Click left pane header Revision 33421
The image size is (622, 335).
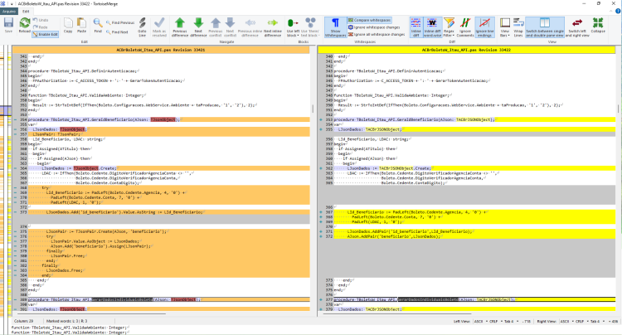click(x=161, y=50)
